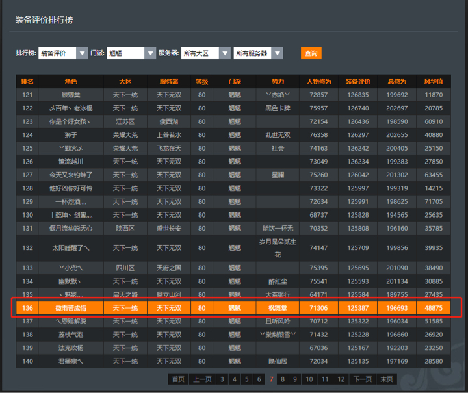The height and width of the screenshot is (393, 468).
Task: Click the 装备评价 column header
Action: [x=358, y=81]
